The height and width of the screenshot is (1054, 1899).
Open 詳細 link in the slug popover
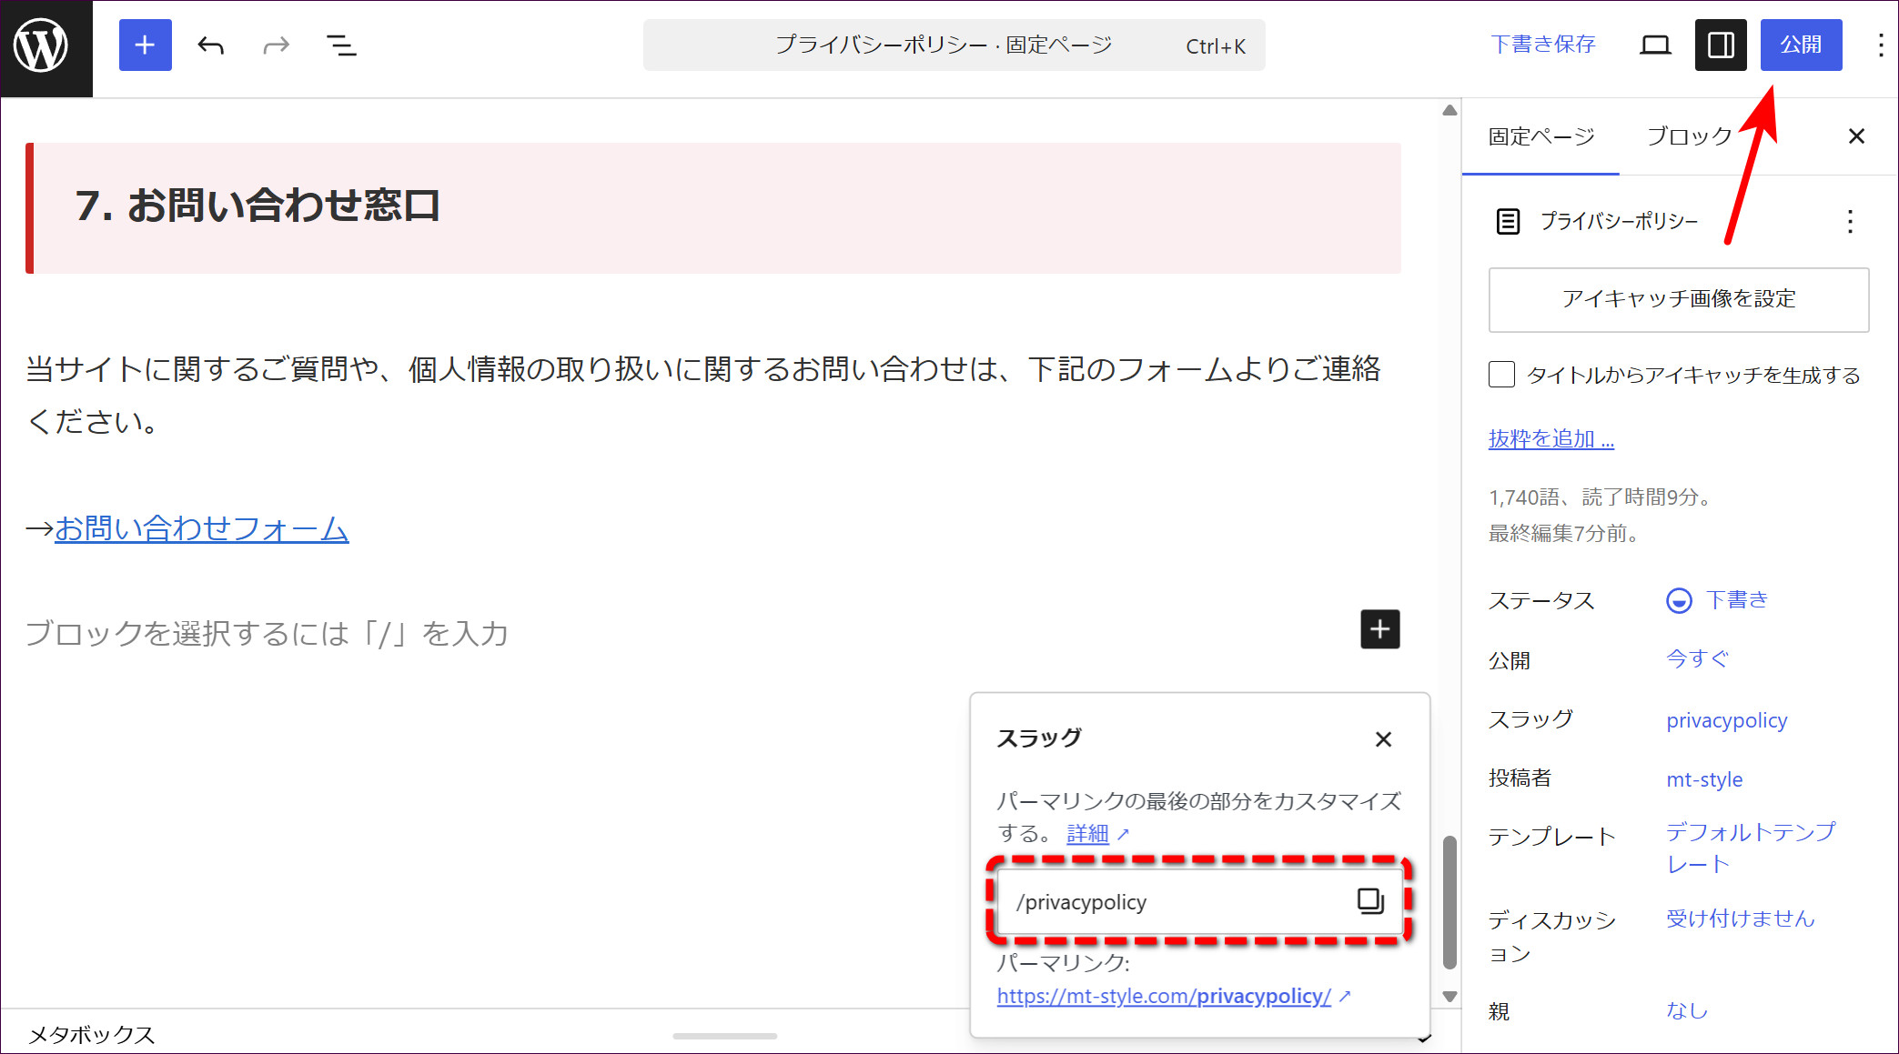click(1087, 834)
